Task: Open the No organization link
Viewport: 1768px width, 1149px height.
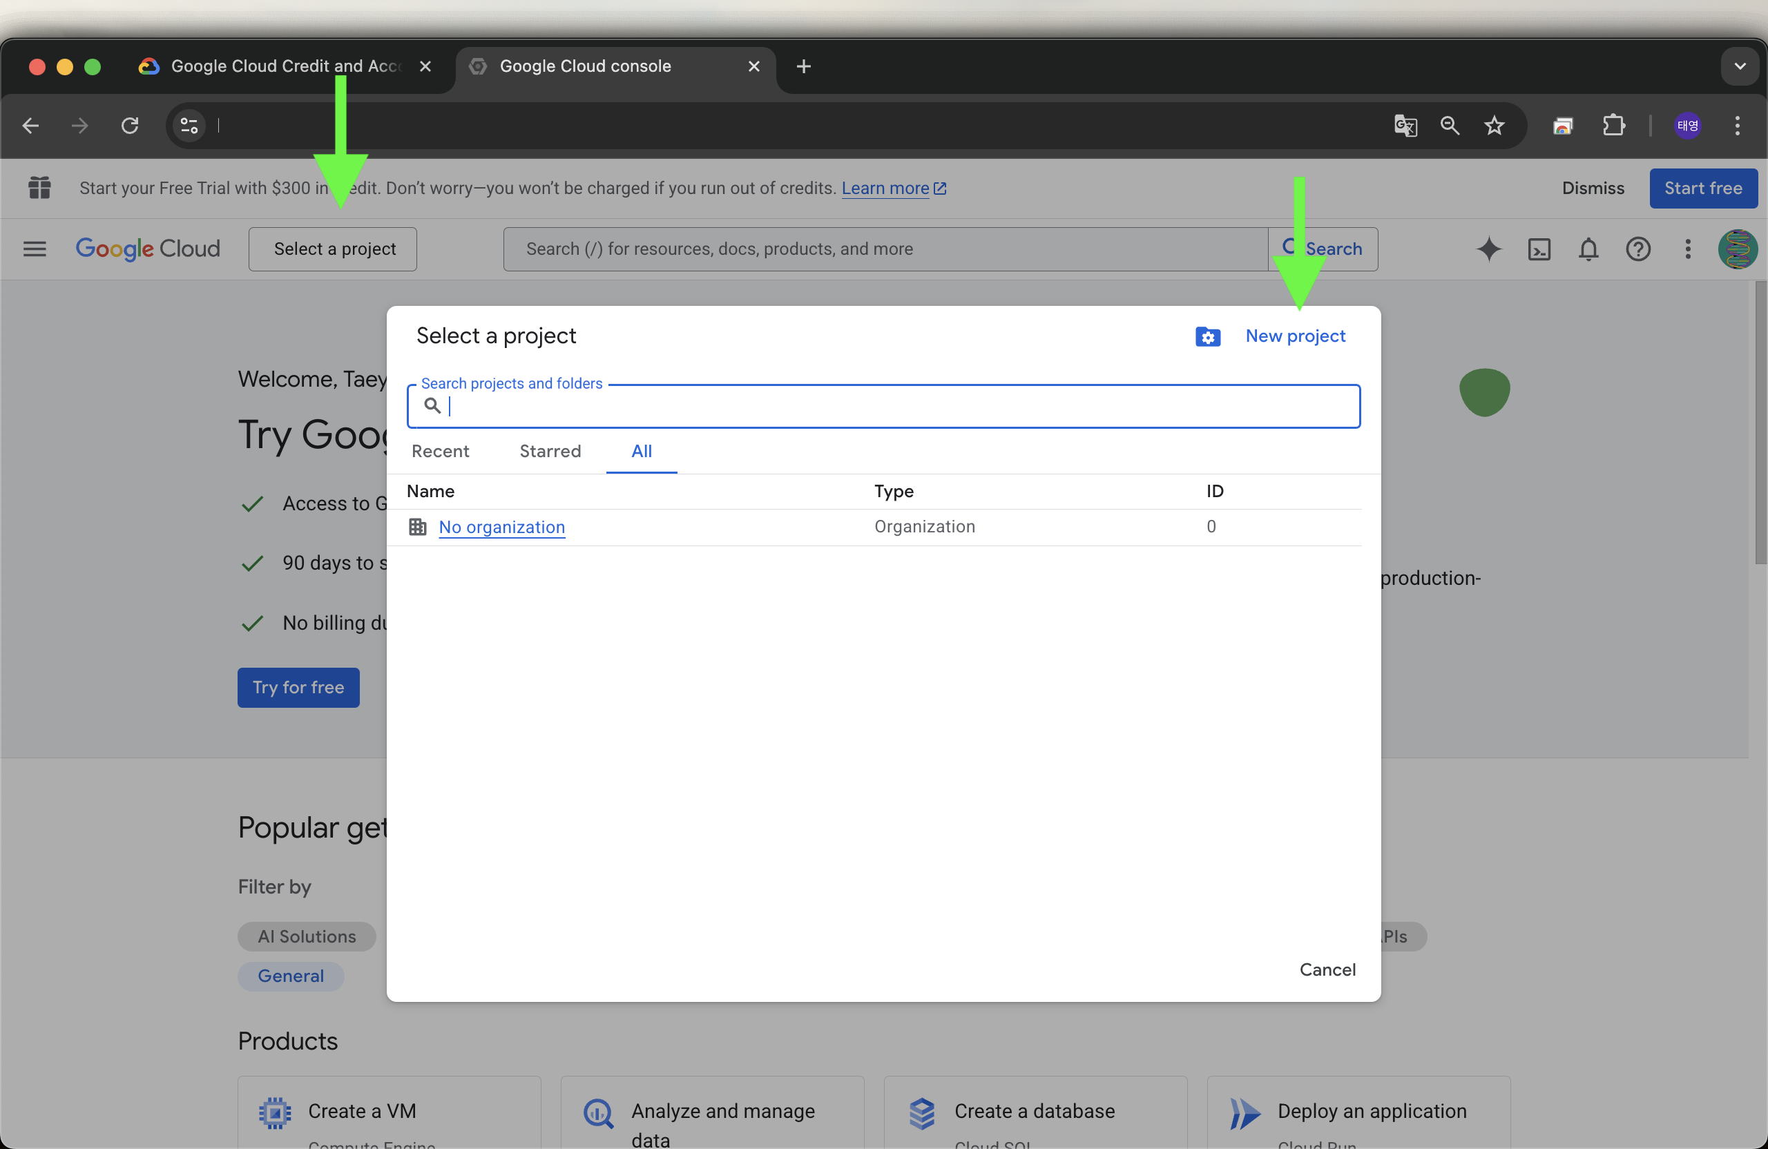Action: click(501, 527)
